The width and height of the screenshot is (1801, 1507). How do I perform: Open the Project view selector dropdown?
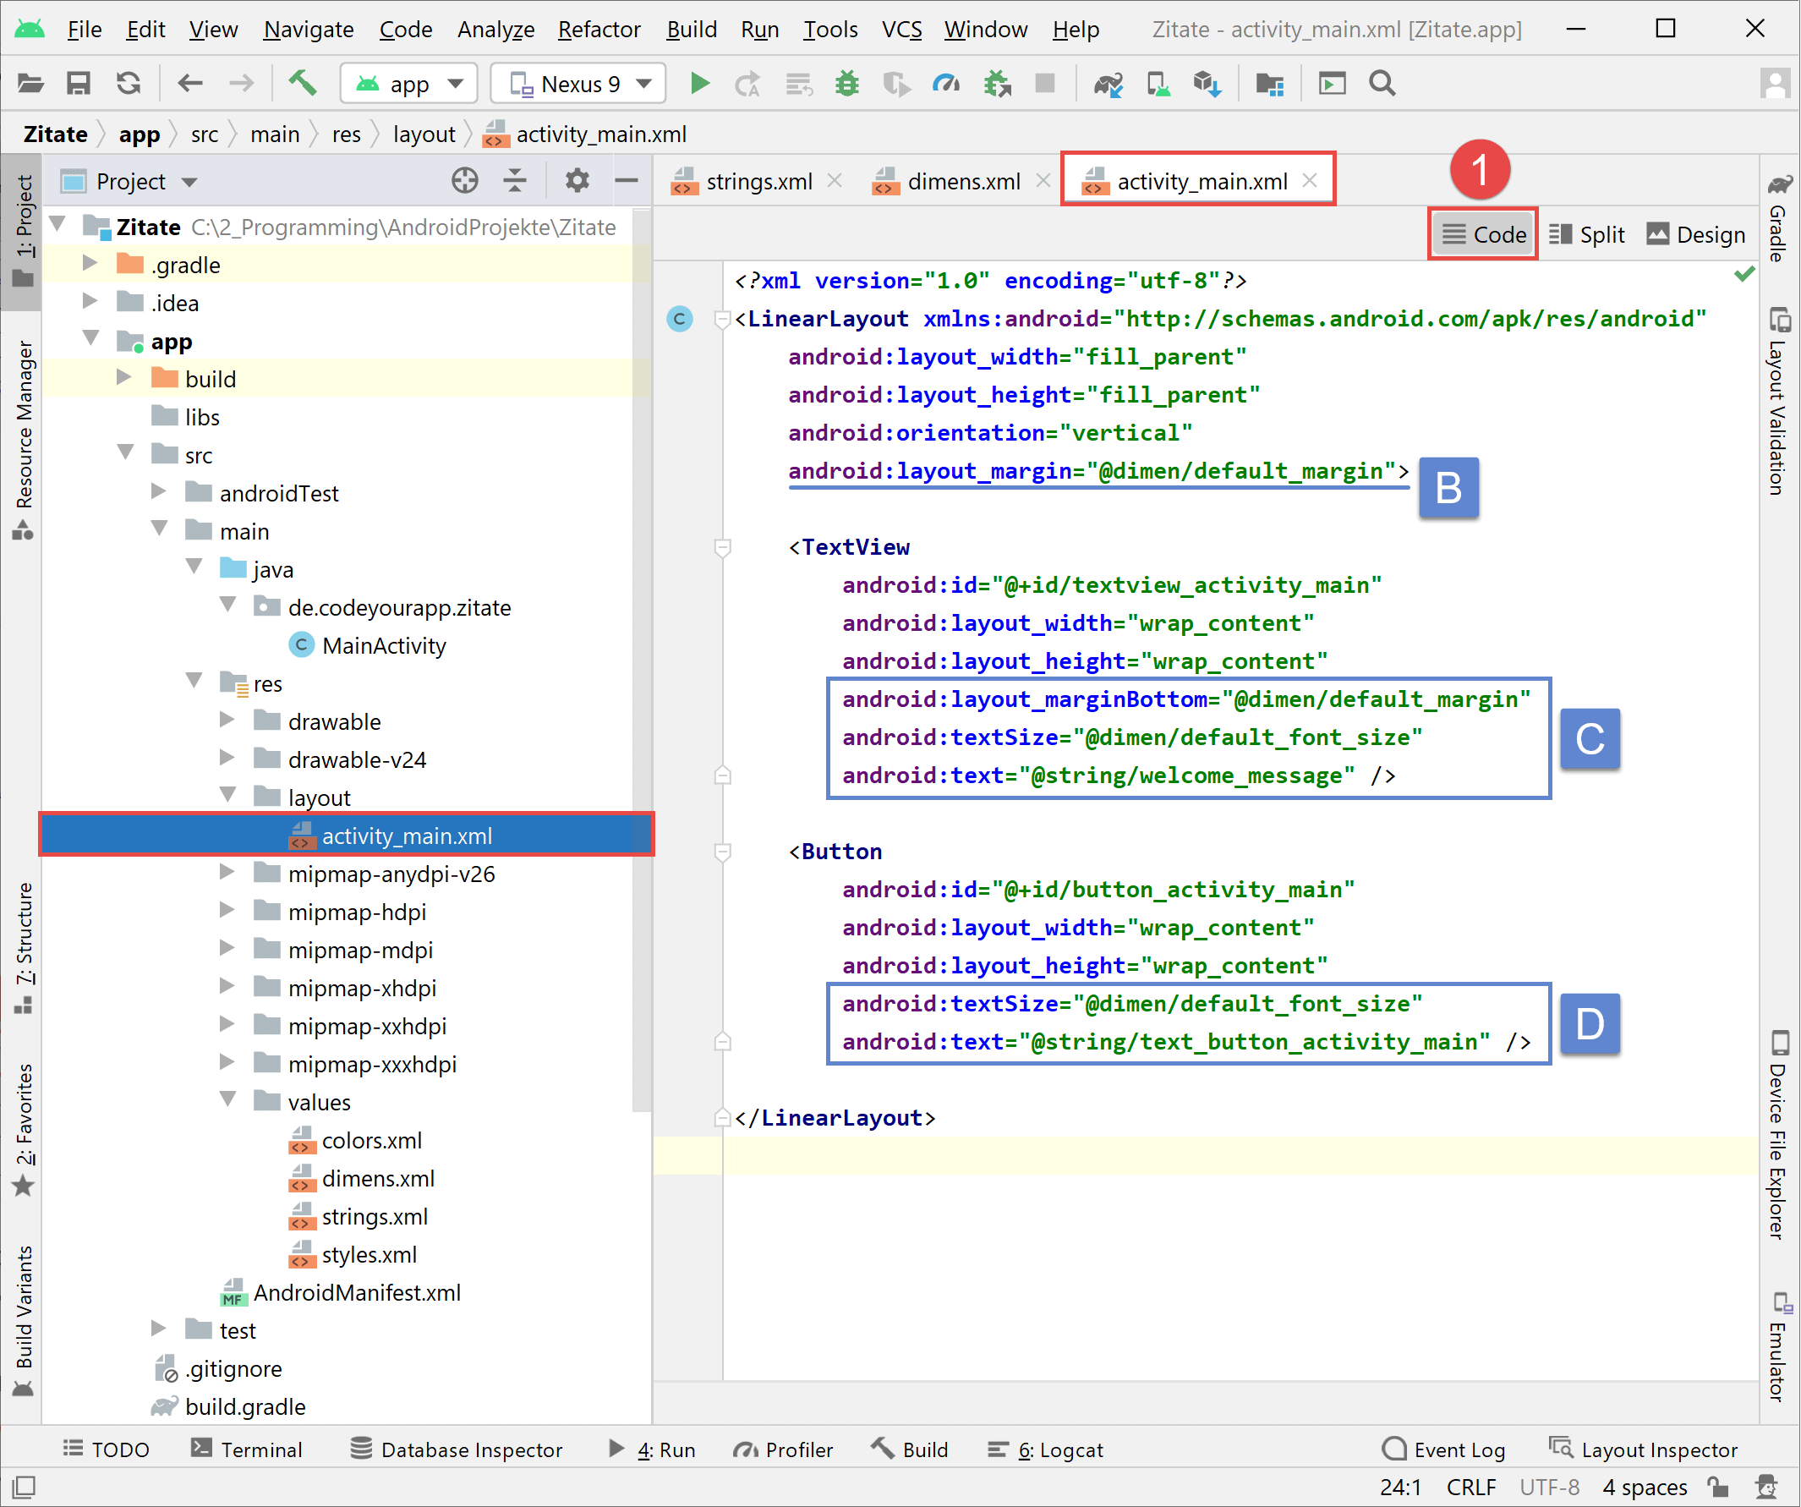[130, 181]
